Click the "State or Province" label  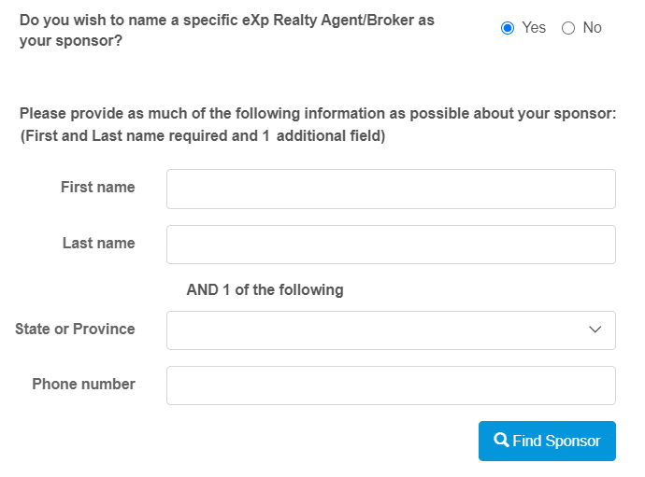pyautogui.click(x=75, y=330)
